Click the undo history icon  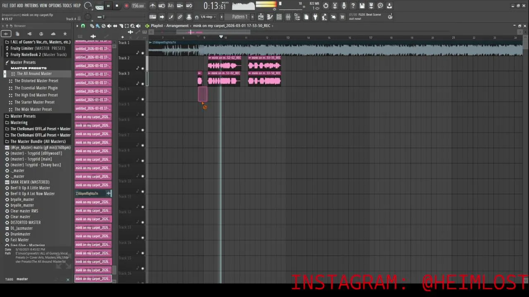pos(326,6)
